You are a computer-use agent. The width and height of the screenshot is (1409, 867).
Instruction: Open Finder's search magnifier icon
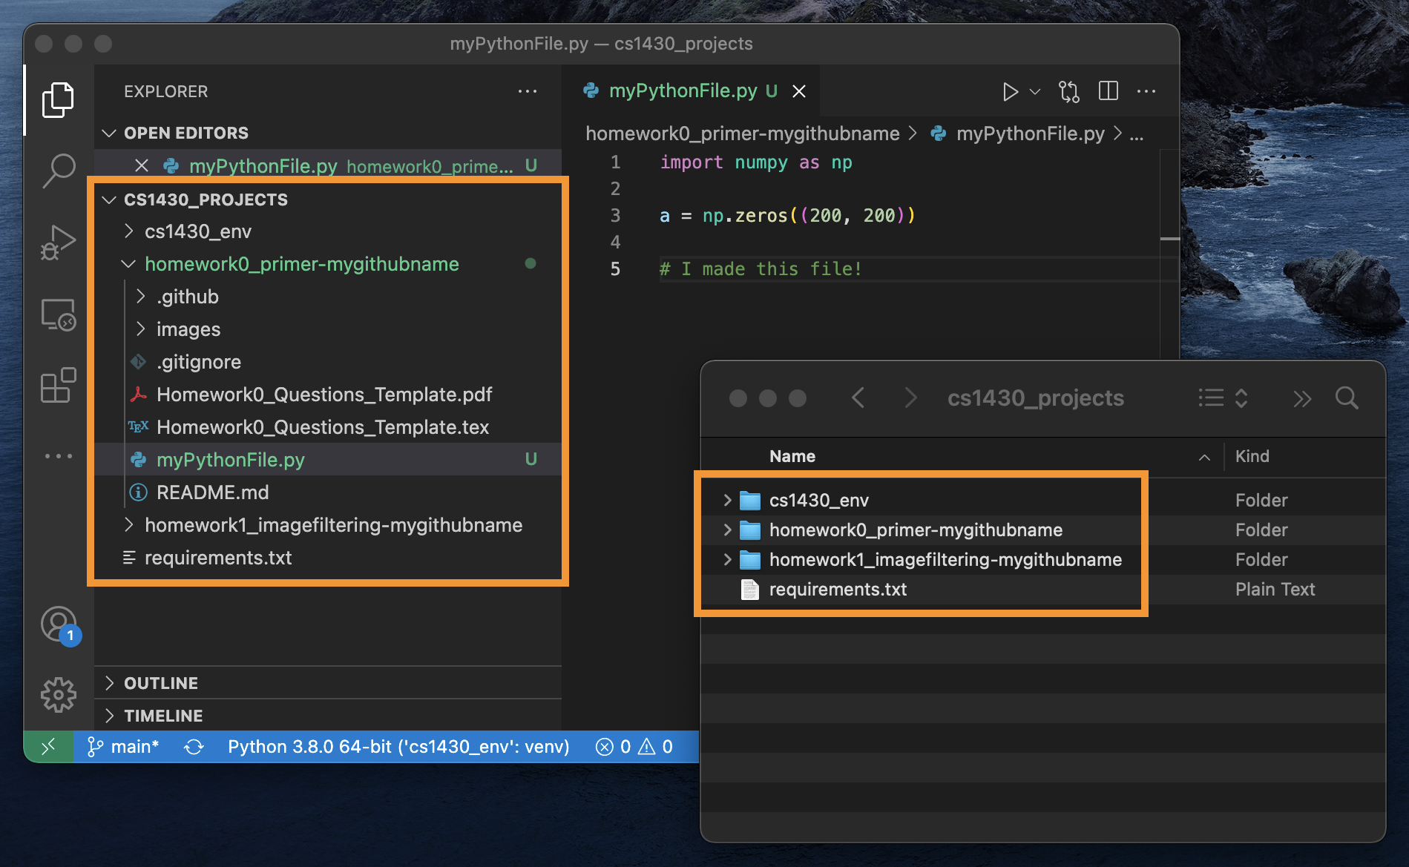[x=1347, y=398]
